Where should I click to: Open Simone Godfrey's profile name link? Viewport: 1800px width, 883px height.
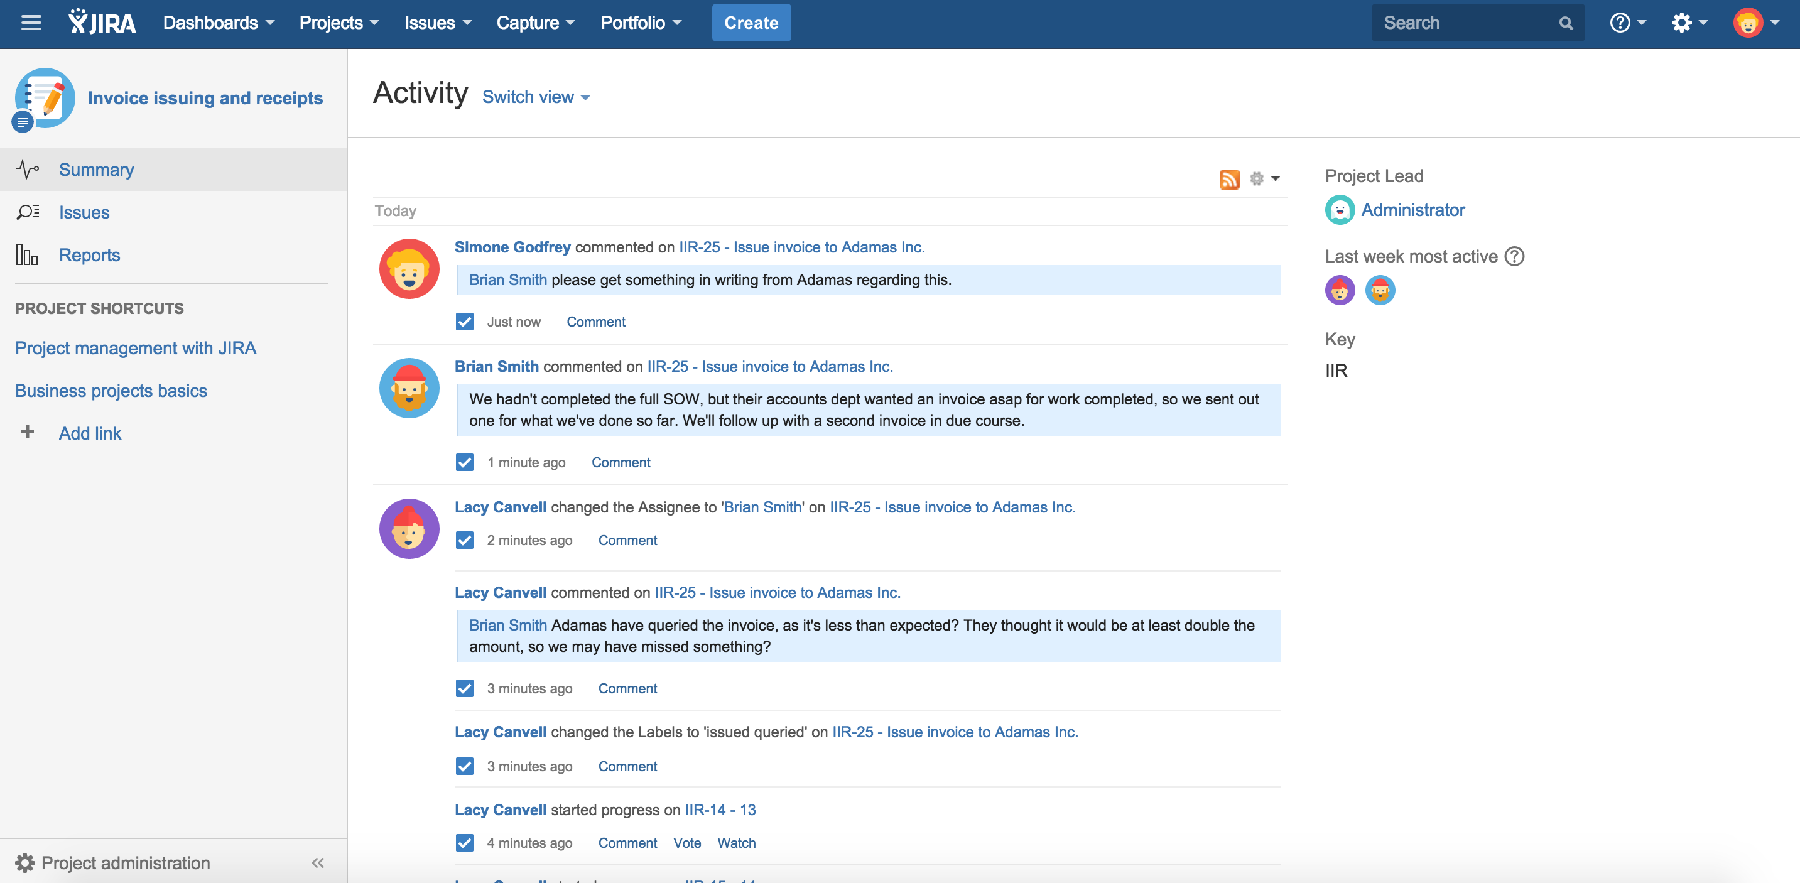coord(512,247)
